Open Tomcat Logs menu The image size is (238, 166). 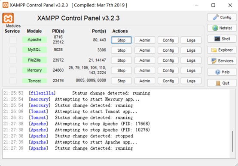point(191,81)
